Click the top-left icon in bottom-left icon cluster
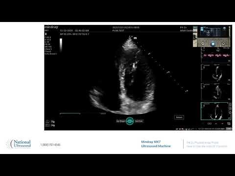Screen dimensions: 235x176 [47, 122]
